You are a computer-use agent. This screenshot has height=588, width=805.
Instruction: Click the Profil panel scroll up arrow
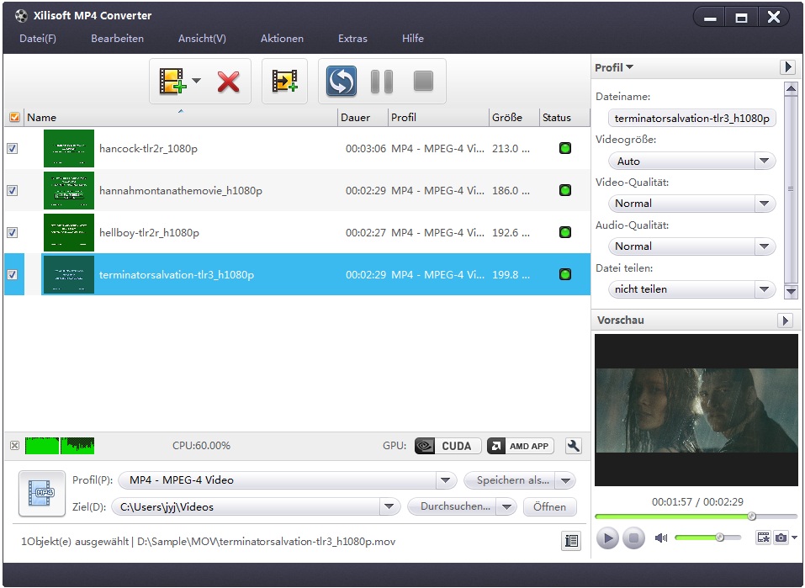791,87
